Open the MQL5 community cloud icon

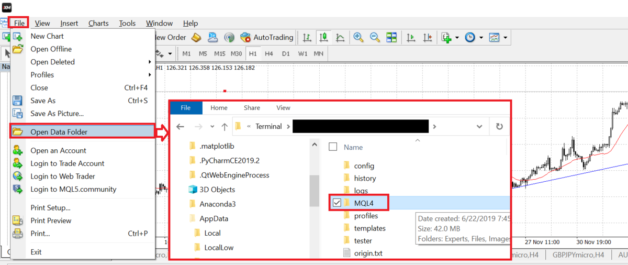coord(212,37)
